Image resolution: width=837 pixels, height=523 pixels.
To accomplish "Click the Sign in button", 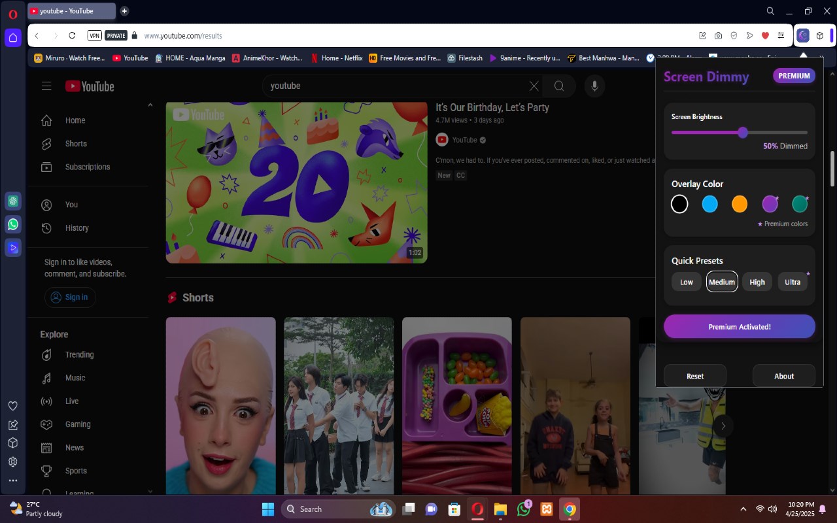I will (x=70, y=297).
